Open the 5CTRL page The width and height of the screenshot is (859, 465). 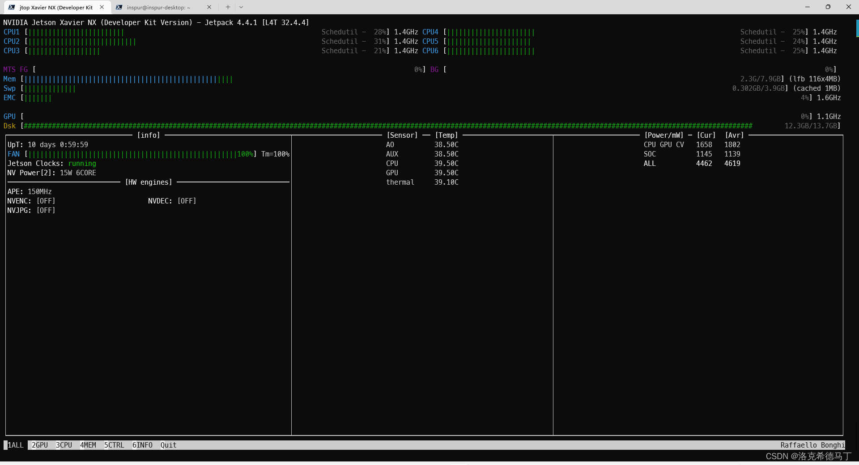pos(114,445)
